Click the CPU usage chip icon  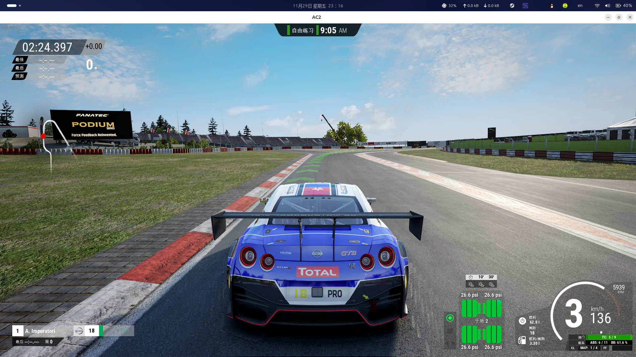click(444, 6)
